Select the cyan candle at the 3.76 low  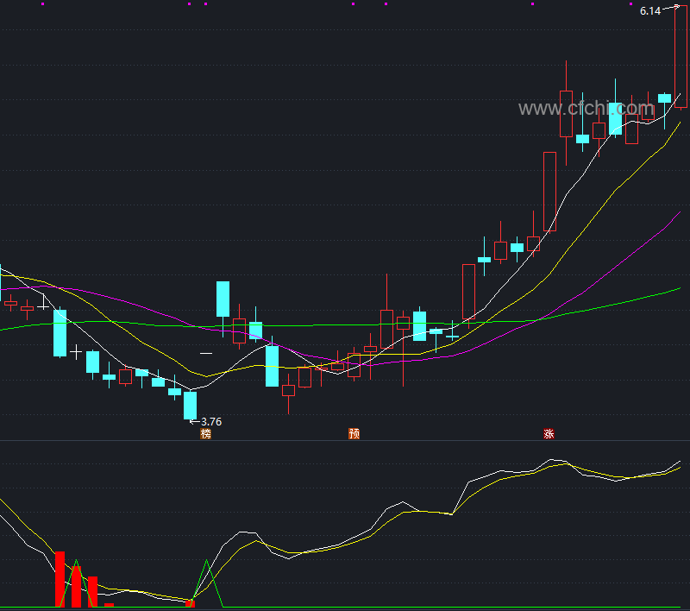pyautogui.click(x=190, y=406)
